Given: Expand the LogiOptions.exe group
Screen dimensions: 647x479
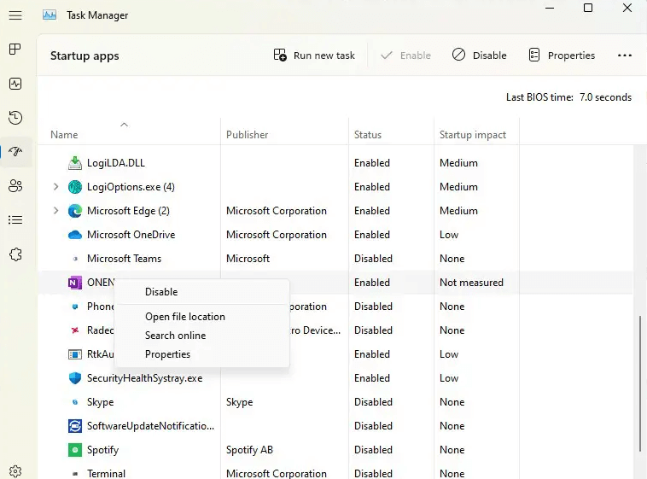Looking at the screenshot, I should click(56, 187).
